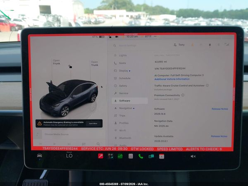Tap Open Trunk label
The image size is (248, 186).
[95, 63]
